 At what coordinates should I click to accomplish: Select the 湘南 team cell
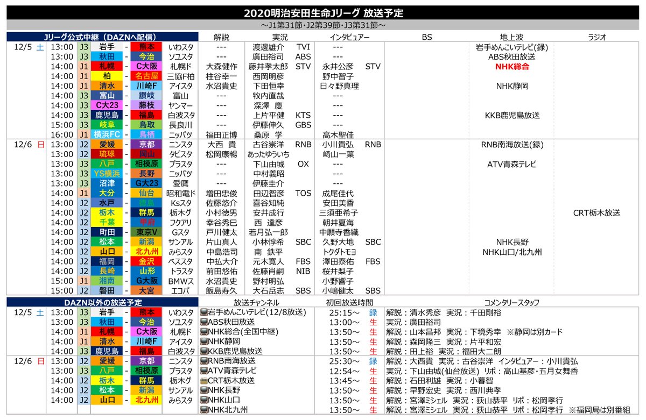click(x=107, y=280)
